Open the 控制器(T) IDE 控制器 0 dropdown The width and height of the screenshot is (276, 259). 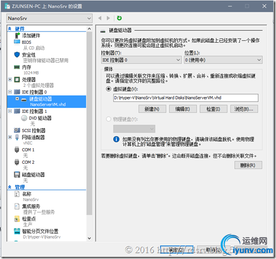[x=141, y=60]
